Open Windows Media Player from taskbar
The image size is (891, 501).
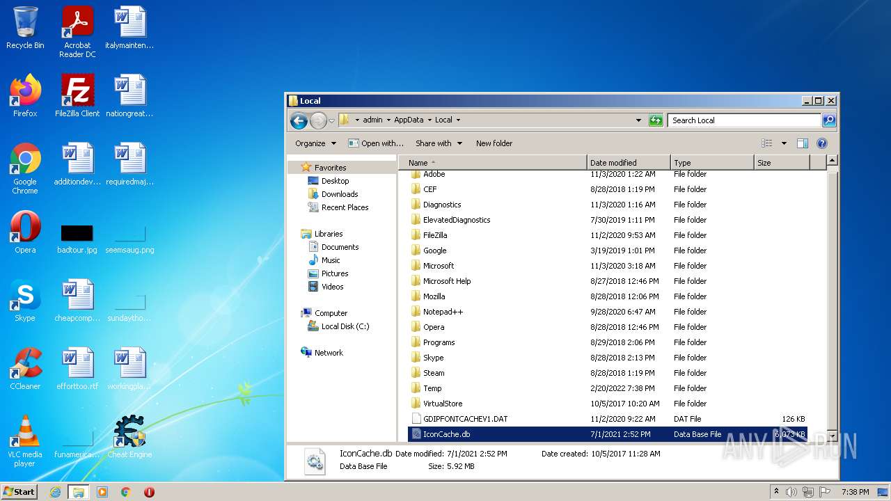pyautogui.click(x=102, y=492)
